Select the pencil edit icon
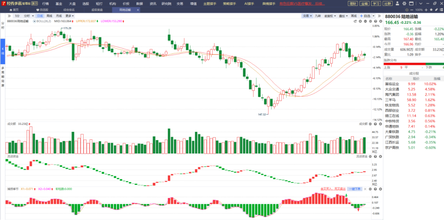 pyautogui.click(x=436, y=10)
